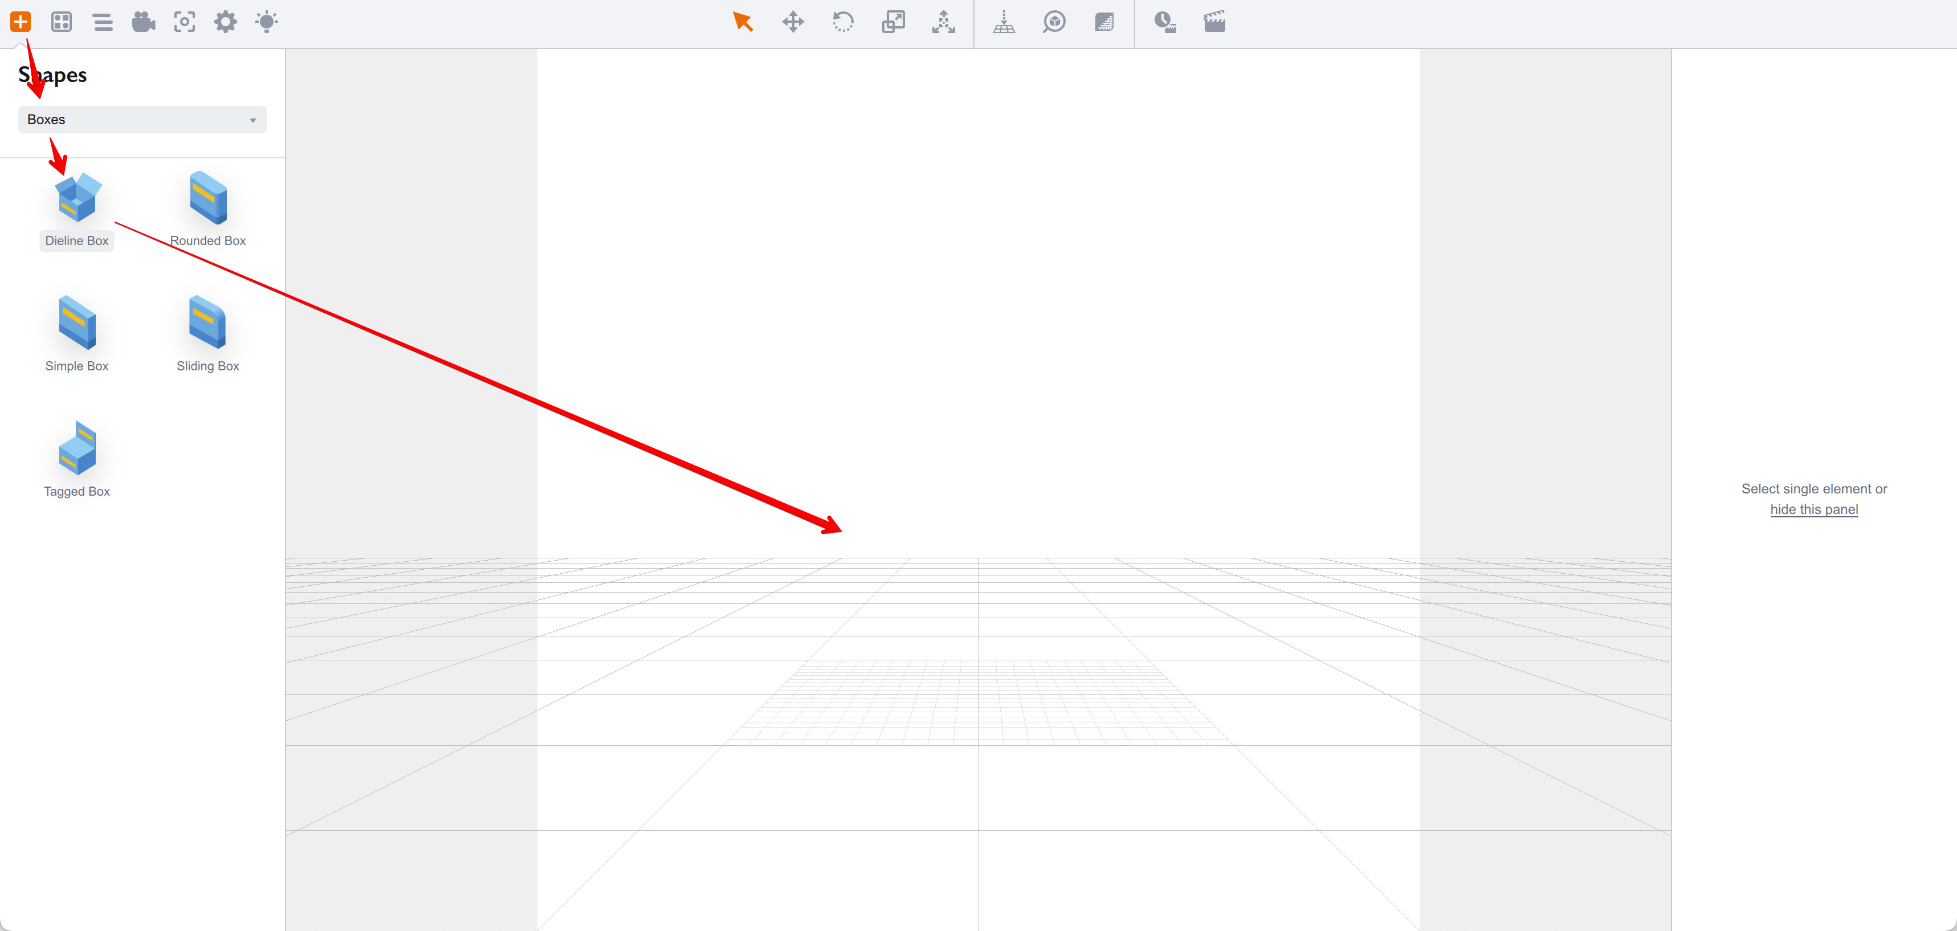The image size is (1957, 931).
Task: Click the clapperboard animation render icon
Action: [1214, 21]
